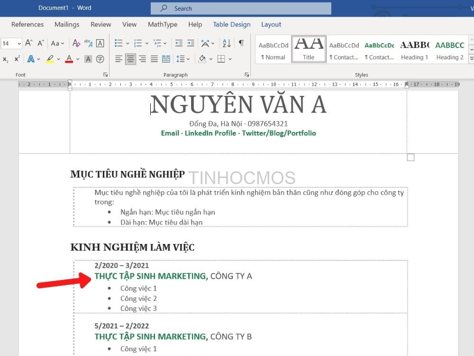Click the Asian layout icon

pos(205,43)
